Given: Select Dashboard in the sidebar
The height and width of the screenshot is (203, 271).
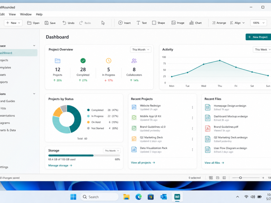Looking at the screenshot, I should click(18, 53).
